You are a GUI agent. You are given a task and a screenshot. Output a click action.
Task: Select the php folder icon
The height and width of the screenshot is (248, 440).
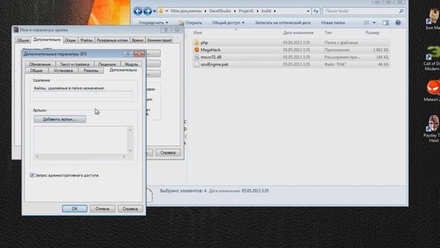point(197,43)
